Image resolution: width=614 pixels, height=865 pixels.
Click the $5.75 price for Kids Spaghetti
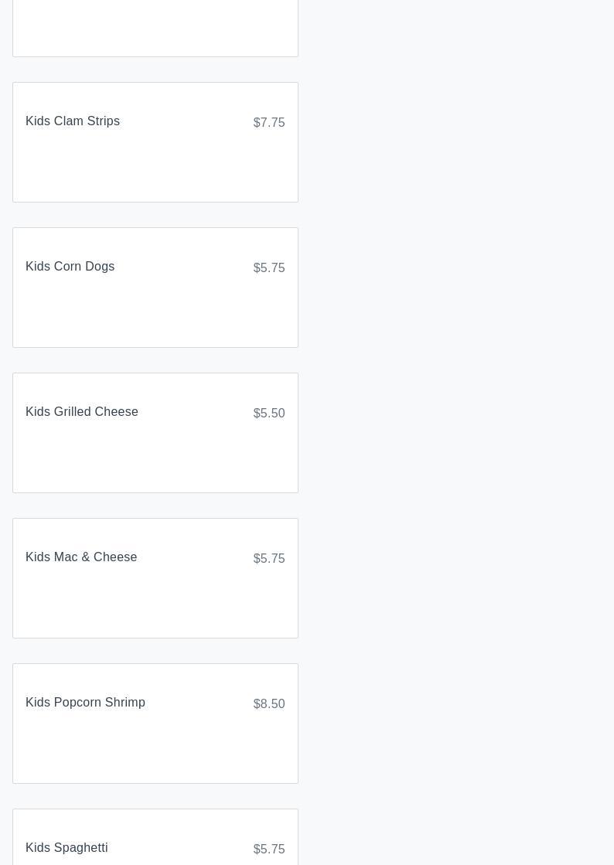(269, 850)
